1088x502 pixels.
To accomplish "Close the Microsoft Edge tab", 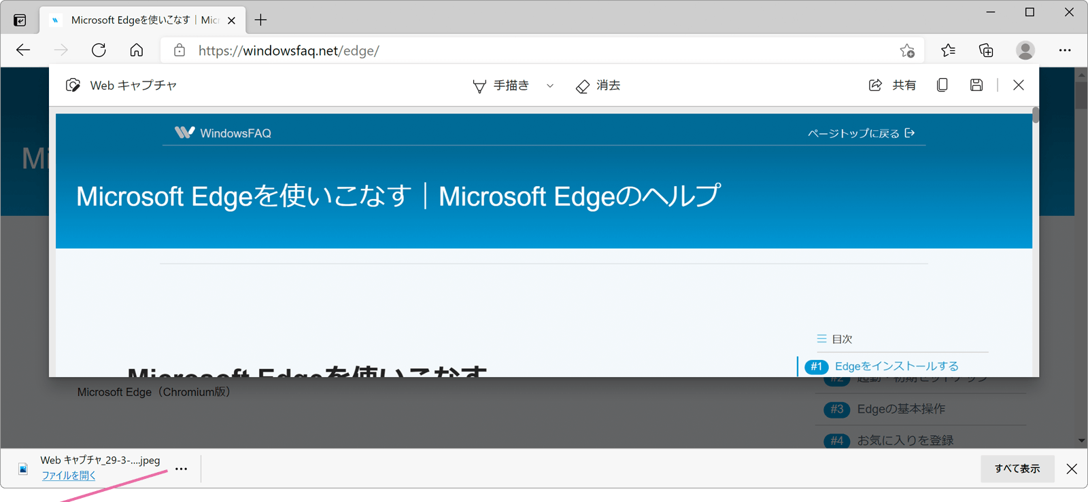I will (x=231, y=20).
